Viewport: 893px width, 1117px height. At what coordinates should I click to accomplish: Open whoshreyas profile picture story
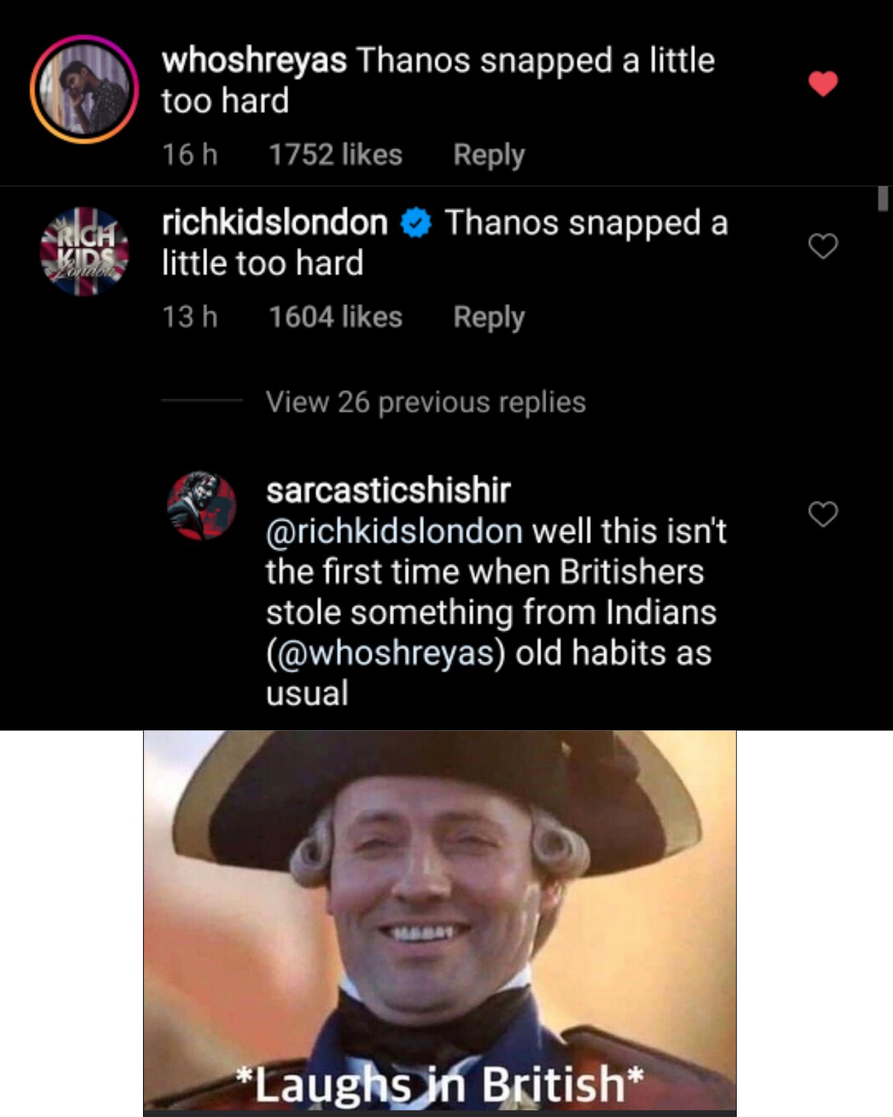(x=84, y=89)
